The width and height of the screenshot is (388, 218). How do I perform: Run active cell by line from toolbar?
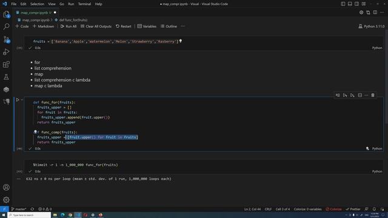(x=338, y=95)
